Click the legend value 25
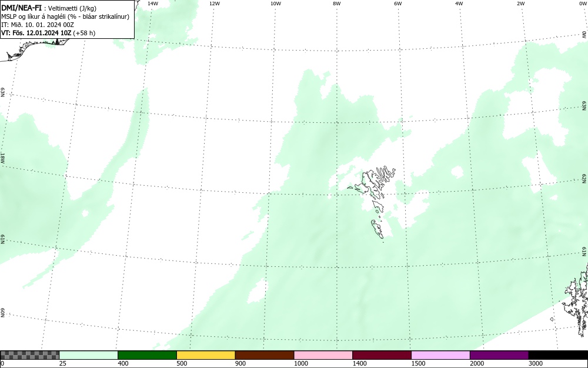This screenshot has width=588, height=368. [63, 363]
